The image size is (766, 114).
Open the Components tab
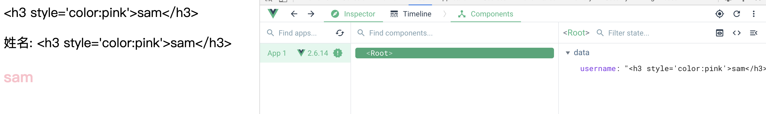pyautogui.click(x=486, y=14)
